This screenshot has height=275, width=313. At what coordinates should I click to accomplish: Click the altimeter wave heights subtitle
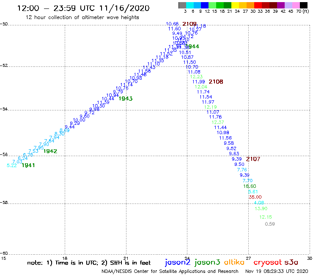coord(82,17)
